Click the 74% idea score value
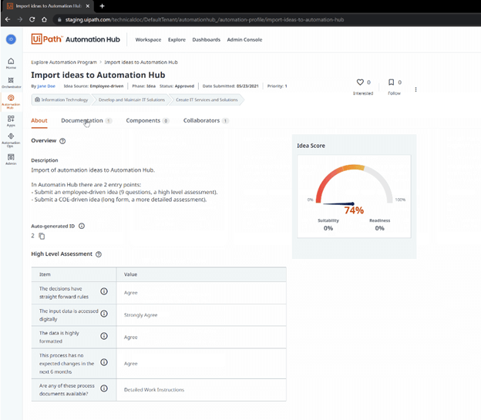 pyautogui.click(x=354, y=210)
